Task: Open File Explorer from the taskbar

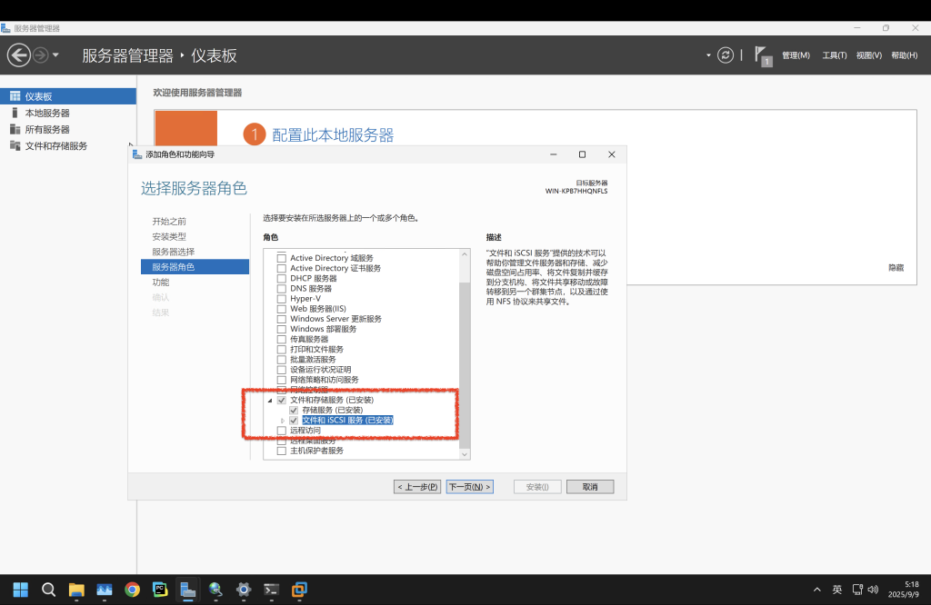Action: (x=76, y=590)
